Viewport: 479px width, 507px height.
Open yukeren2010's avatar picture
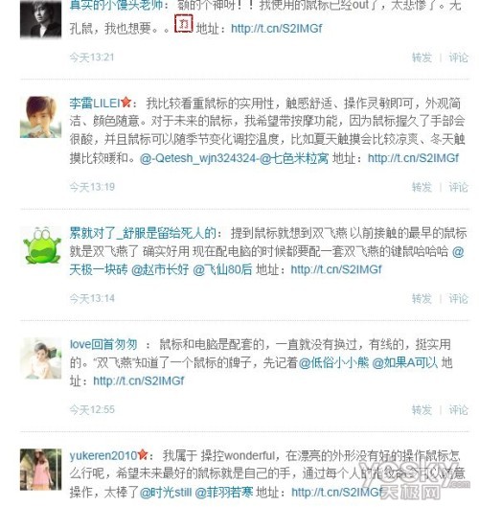coord(41,470)
